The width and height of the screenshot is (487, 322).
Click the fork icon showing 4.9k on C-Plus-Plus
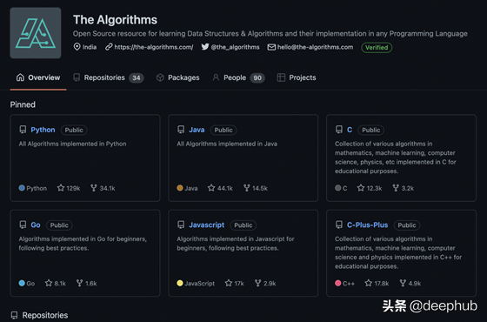(403, 283)
